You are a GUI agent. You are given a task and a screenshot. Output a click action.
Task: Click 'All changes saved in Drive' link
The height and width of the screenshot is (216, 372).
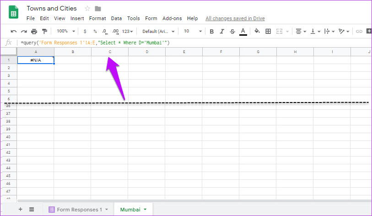coord(235,18)
